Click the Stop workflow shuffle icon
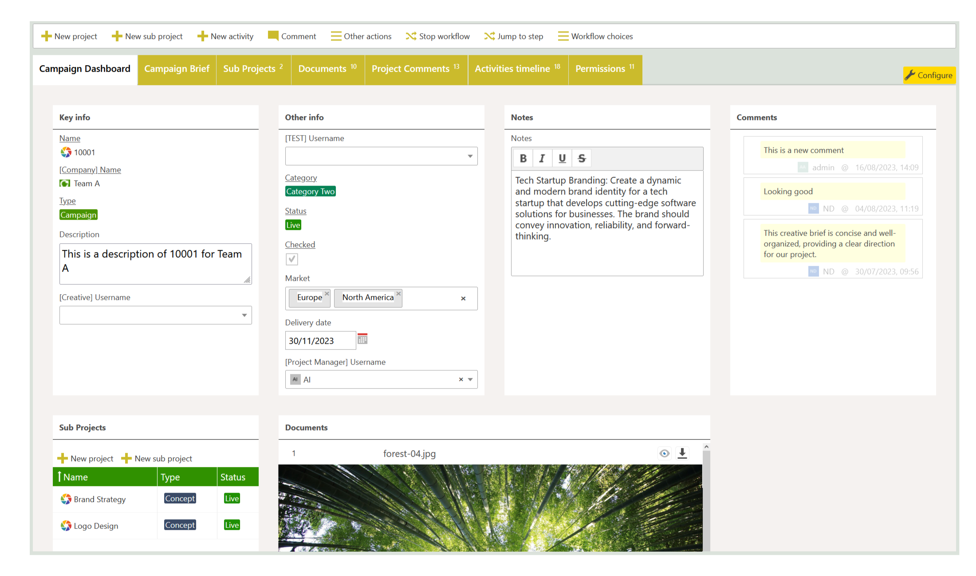Image resolution: width=976 pixels, height=576 pixels. 410,36
